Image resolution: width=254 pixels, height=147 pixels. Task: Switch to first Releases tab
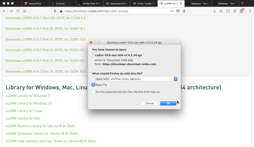[x=198, y=3]
